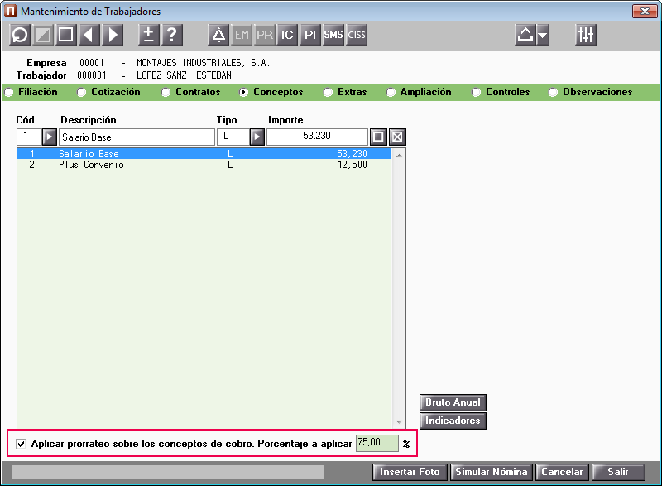Click the circular refresh toolbar icon

[x=20, y=35]
